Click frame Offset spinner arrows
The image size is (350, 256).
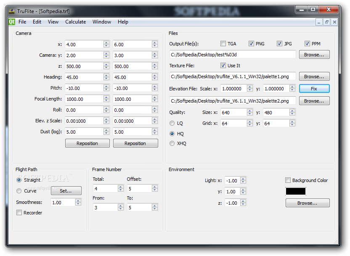click(155, 188)
